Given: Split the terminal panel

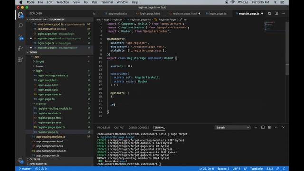Looking at the screenshot, I should tap(263, 127).
